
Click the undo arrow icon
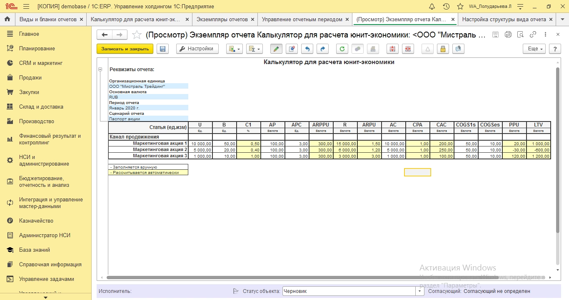[x=307, y=49]
